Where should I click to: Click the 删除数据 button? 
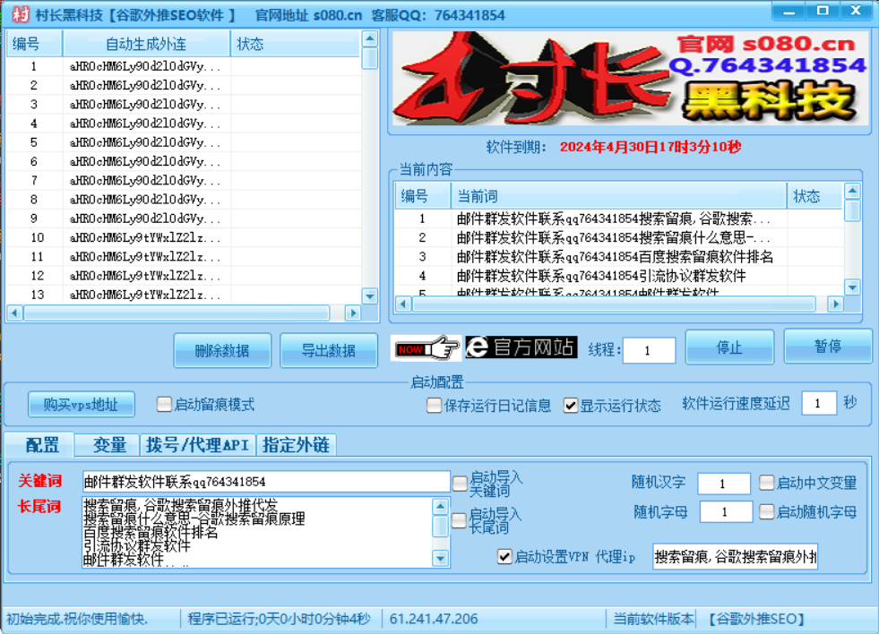tap(221, 350)
